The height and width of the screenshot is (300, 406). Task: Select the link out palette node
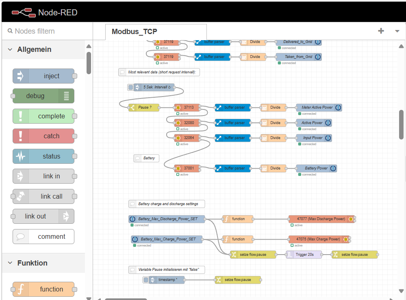[x=43, y=216]
